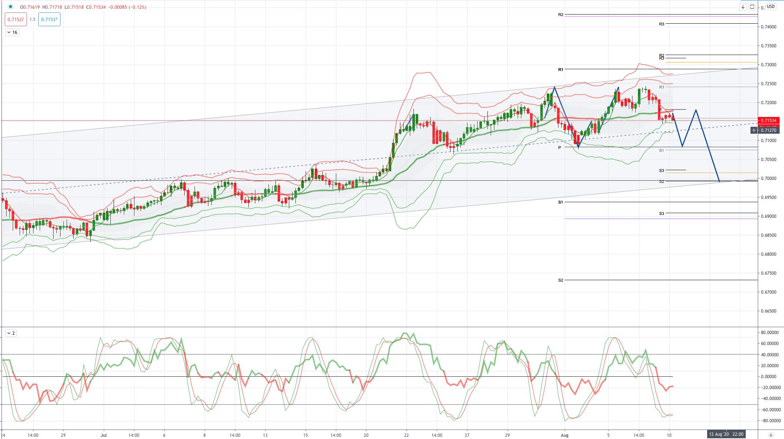Click the Jul label on time axis

104,435
